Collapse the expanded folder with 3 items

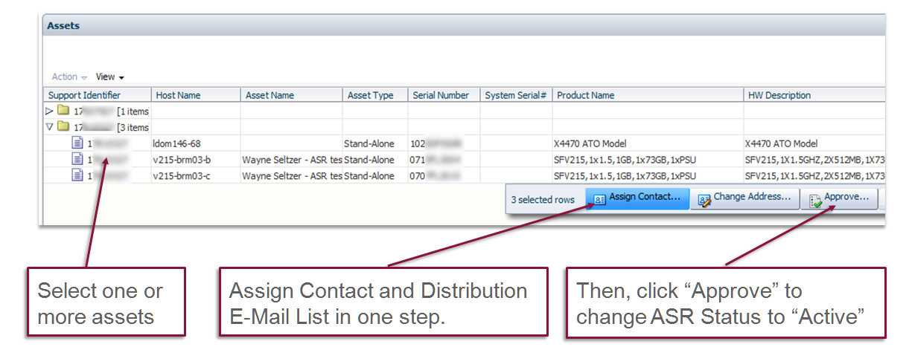[50, 127]
